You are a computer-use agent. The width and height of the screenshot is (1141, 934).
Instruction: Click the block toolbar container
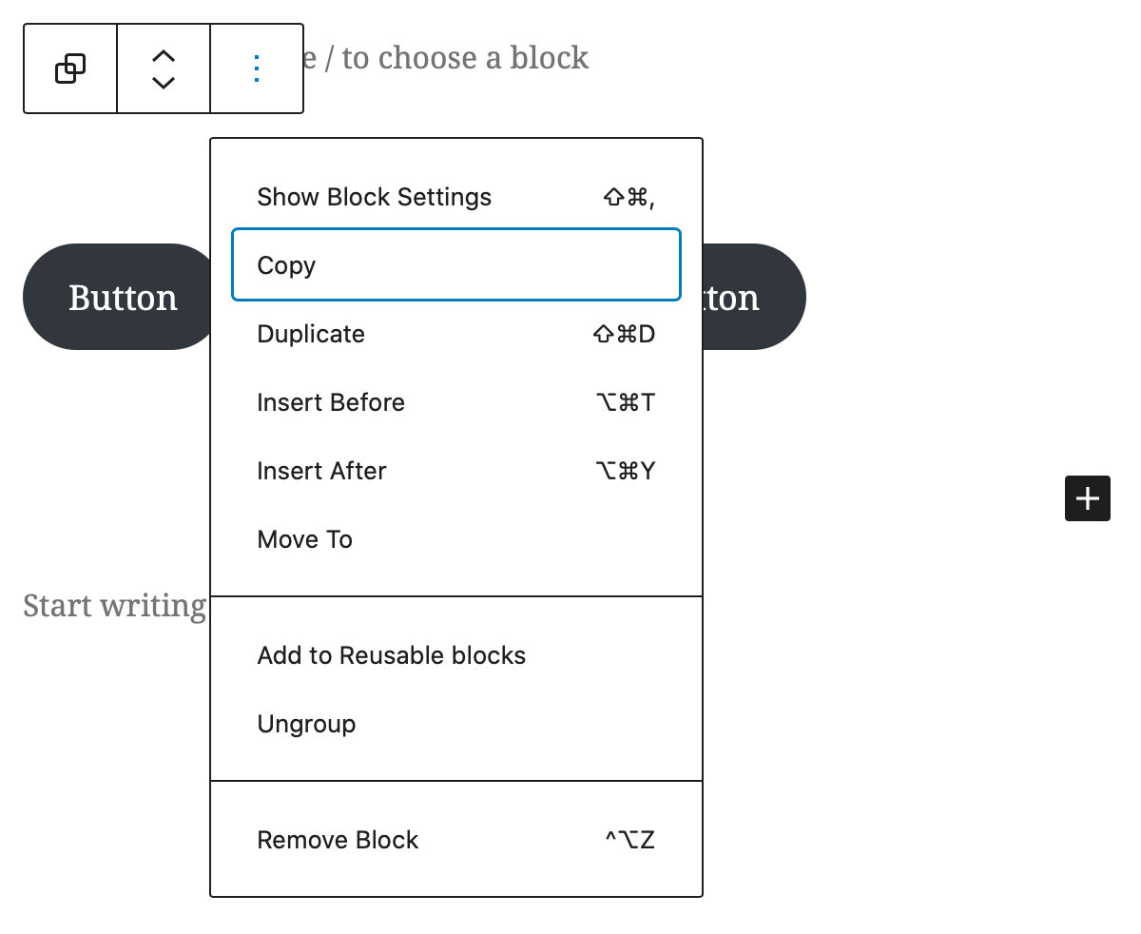163,68
